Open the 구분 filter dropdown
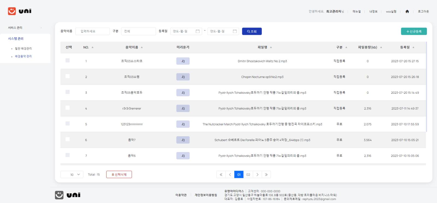The width and height of the screenshot is (437, 203). coord(138,31)
